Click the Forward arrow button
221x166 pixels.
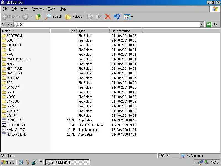25,17
